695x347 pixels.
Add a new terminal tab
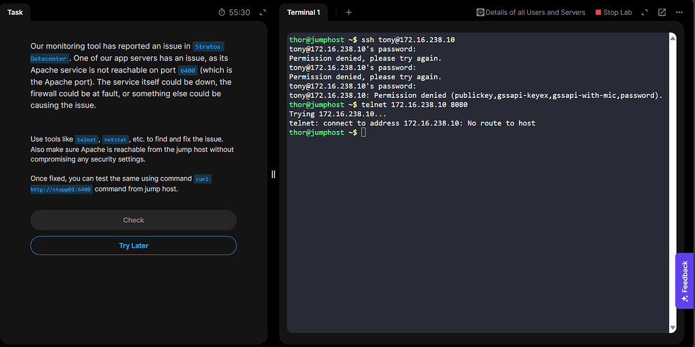[x=349, y=12]
